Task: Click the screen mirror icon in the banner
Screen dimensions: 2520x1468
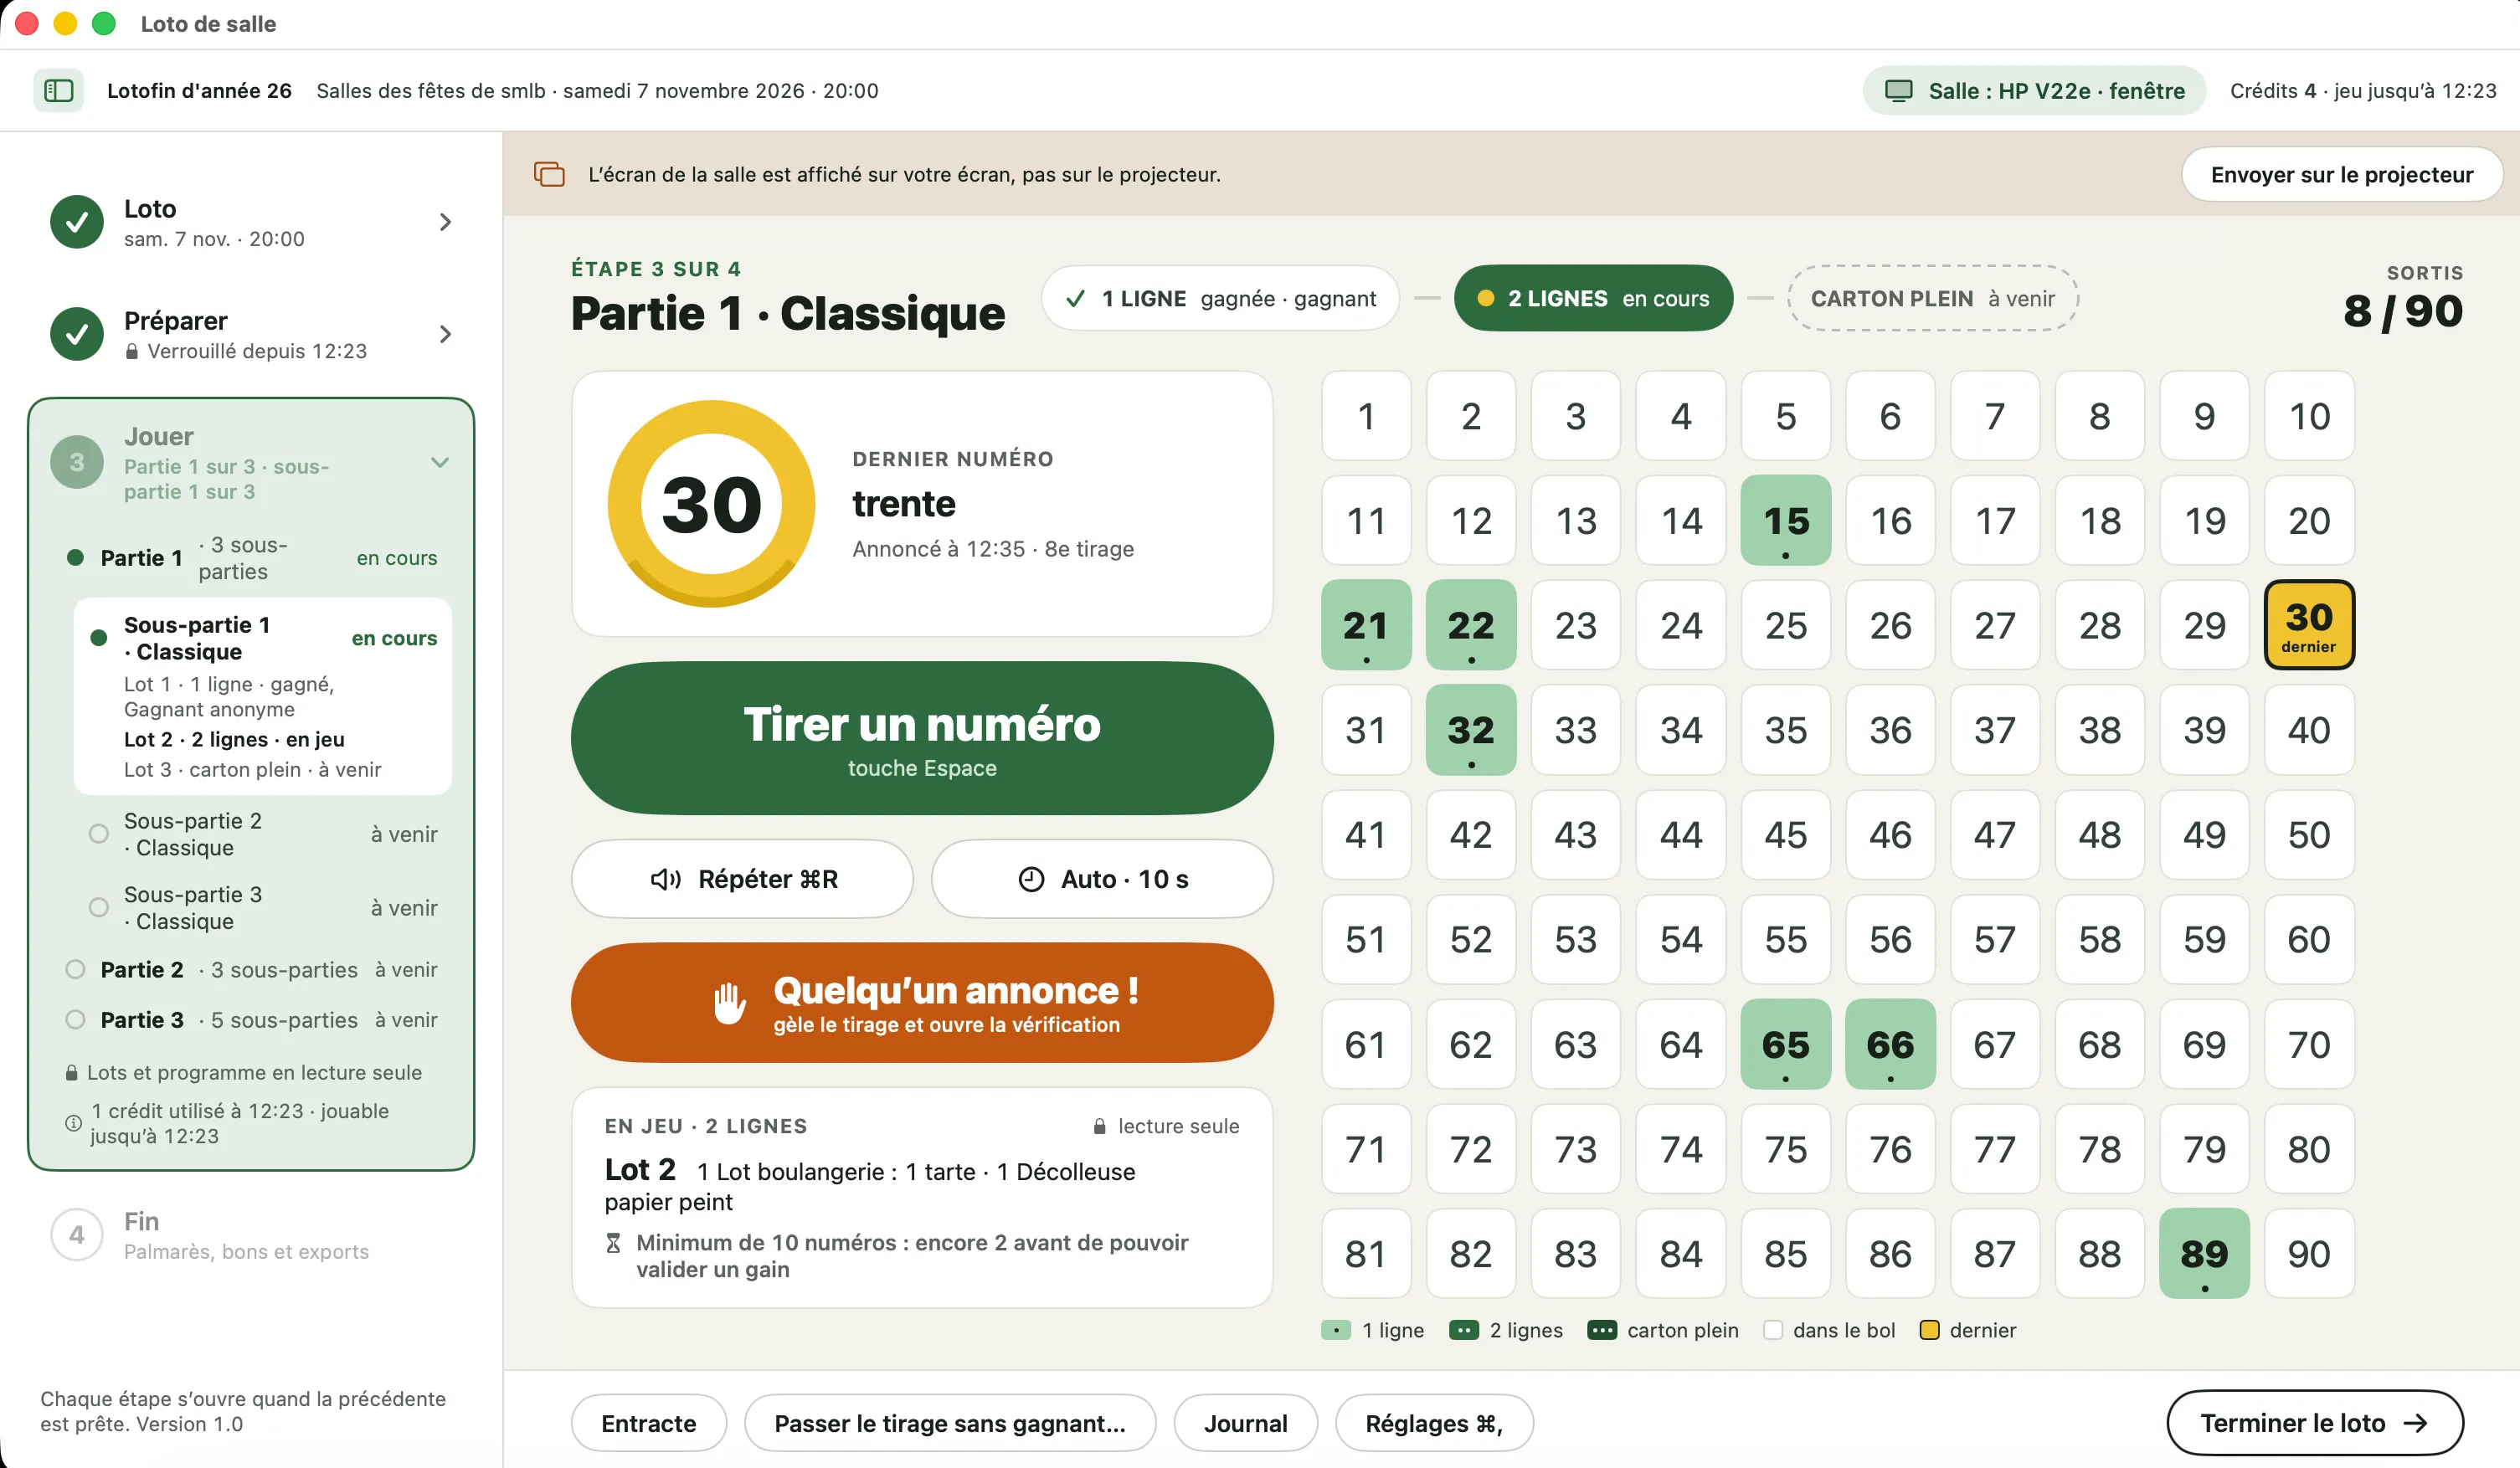Action: click(549, 174)
